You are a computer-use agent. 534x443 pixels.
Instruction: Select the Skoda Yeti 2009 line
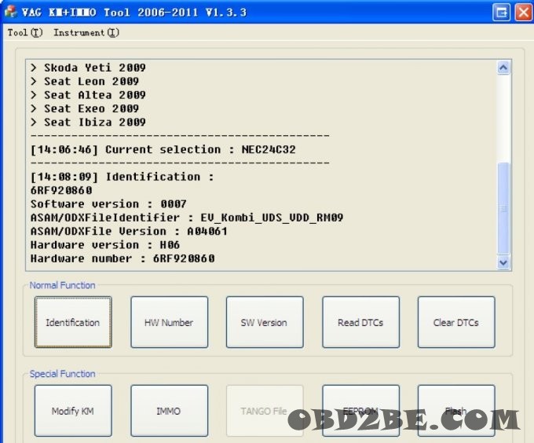coord(88,68)
